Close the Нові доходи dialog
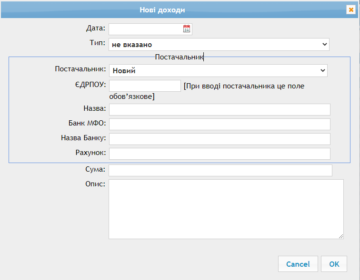This screenshot has height=280, width=360. pyautogui.click(x=351, y=10)
